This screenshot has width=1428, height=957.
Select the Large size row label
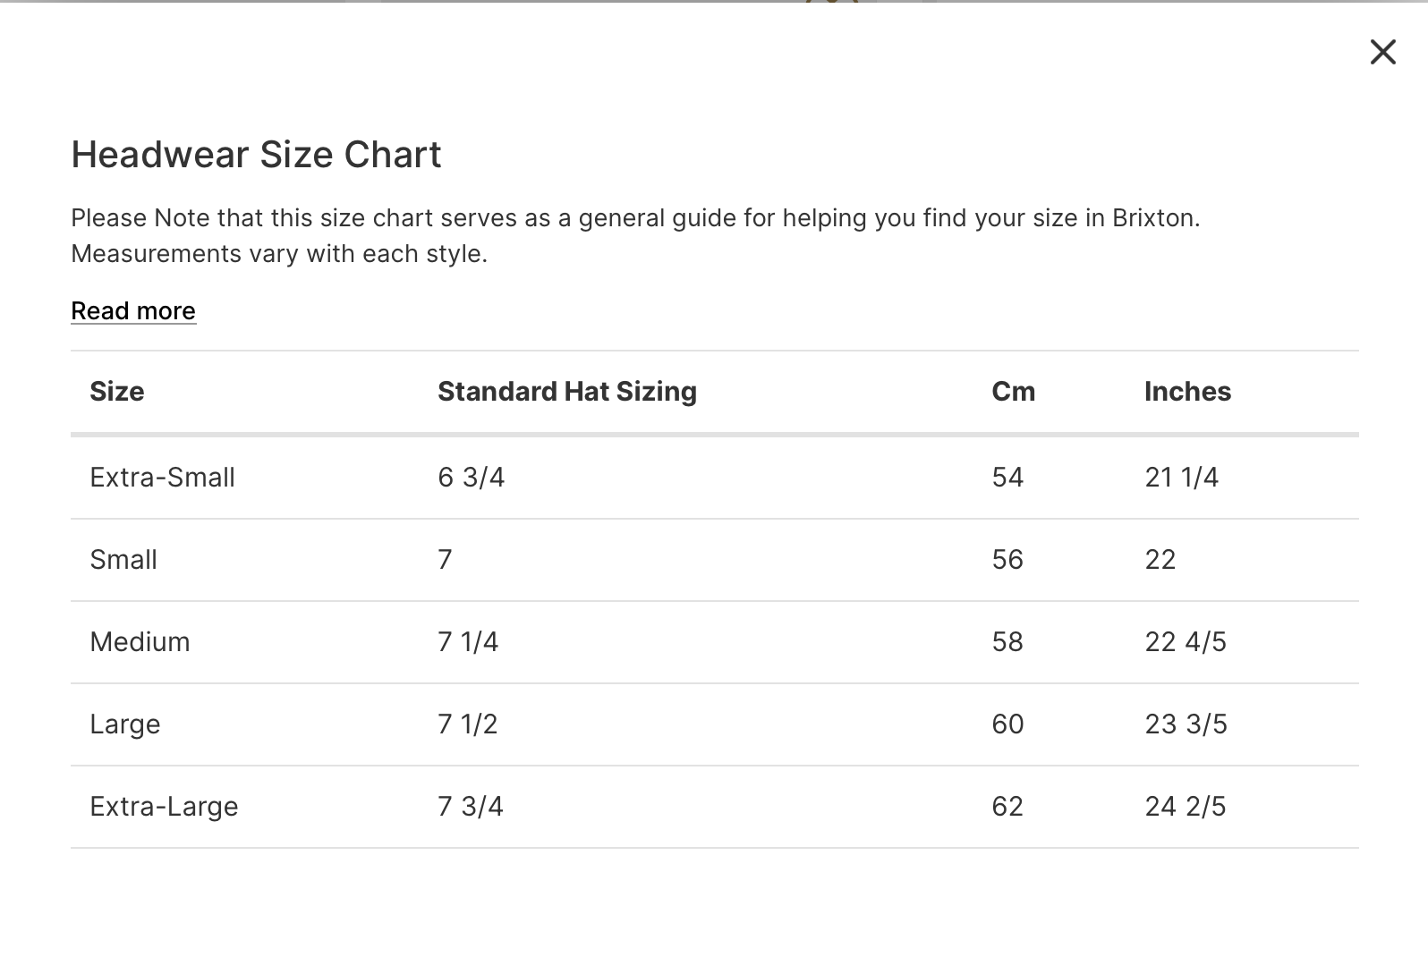pyautogui.click(x=124, y=724)
